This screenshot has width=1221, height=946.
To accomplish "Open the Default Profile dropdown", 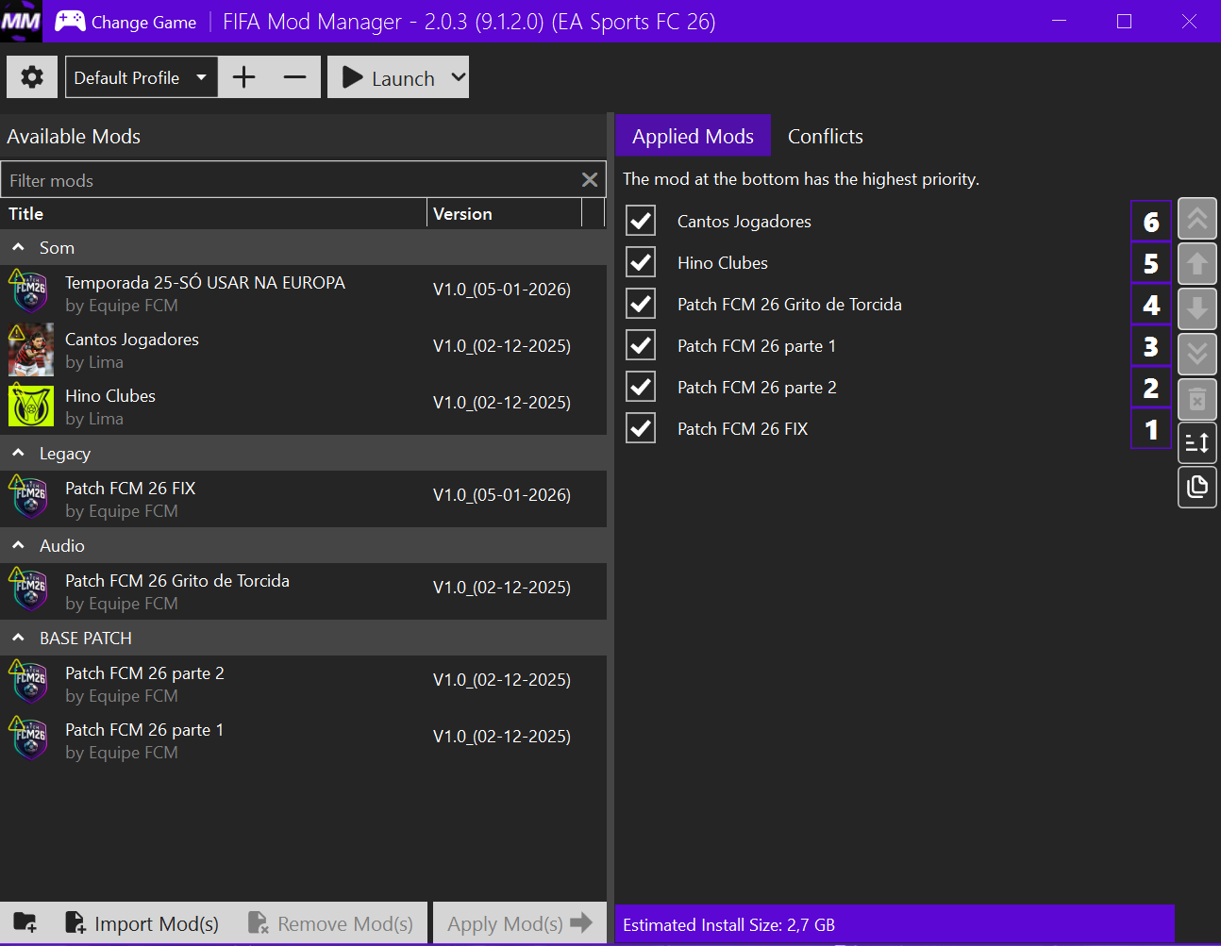I will coord(141,77).
